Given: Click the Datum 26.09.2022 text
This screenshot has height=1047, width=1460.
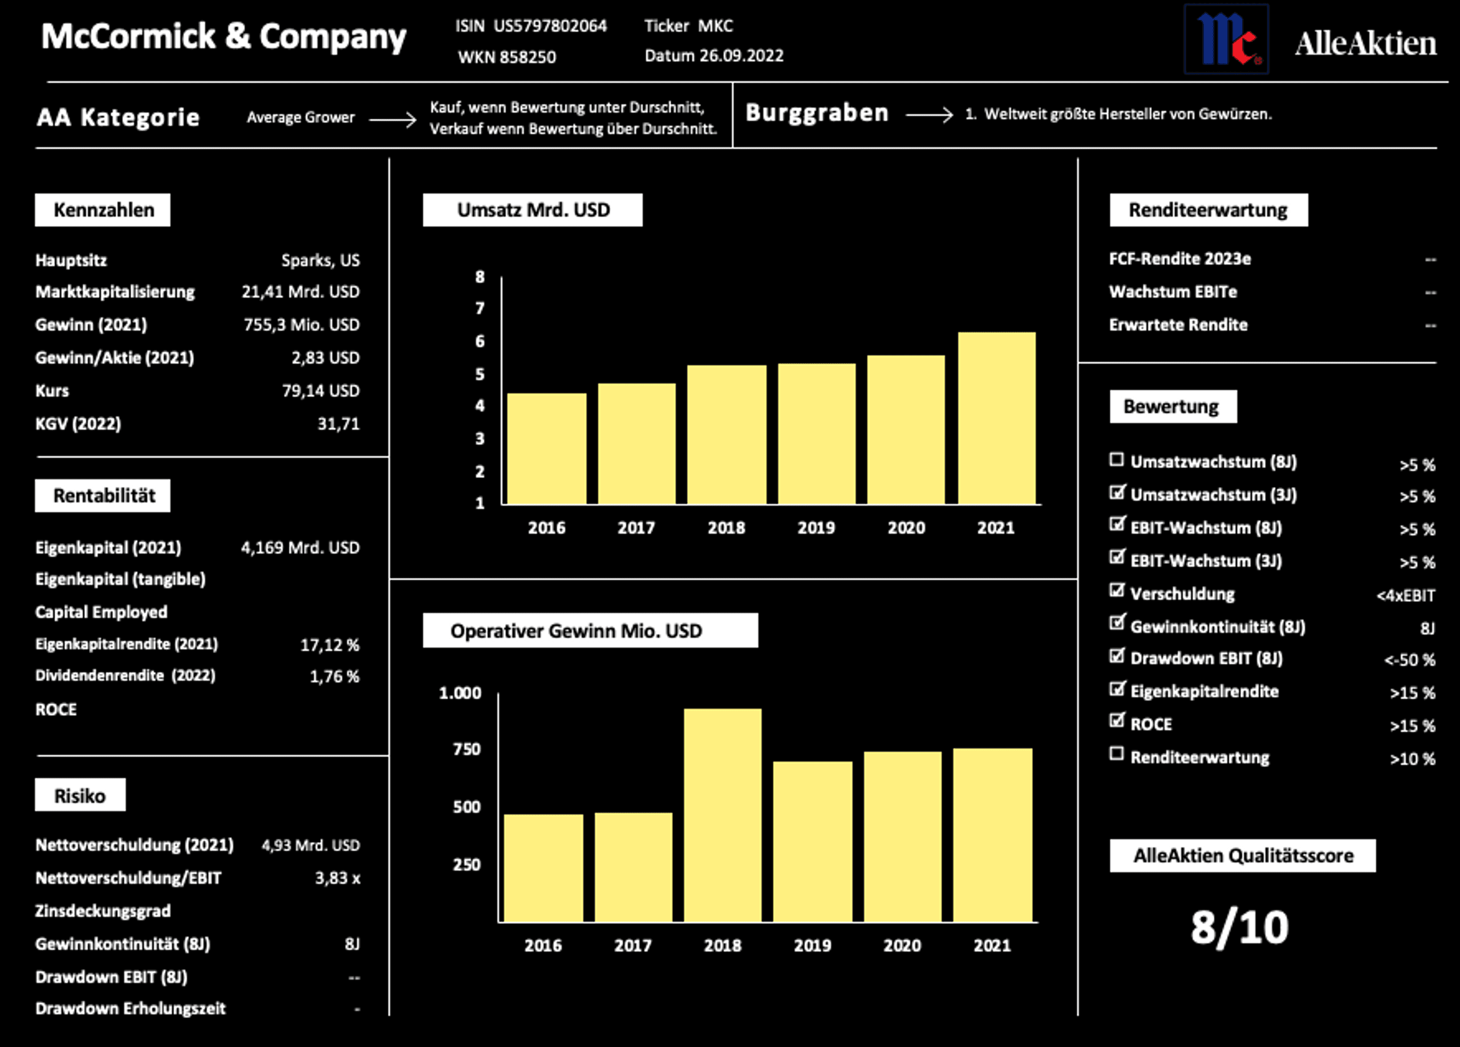Looking at the screenshot, I should 714,56.
